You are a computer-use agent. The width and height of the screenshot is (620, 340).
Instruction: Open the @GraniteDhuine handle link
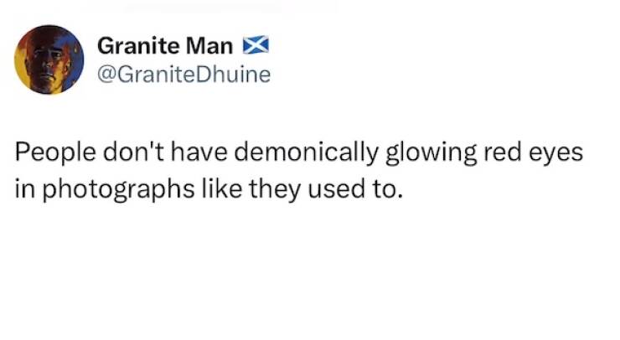[x=184, y=75]
